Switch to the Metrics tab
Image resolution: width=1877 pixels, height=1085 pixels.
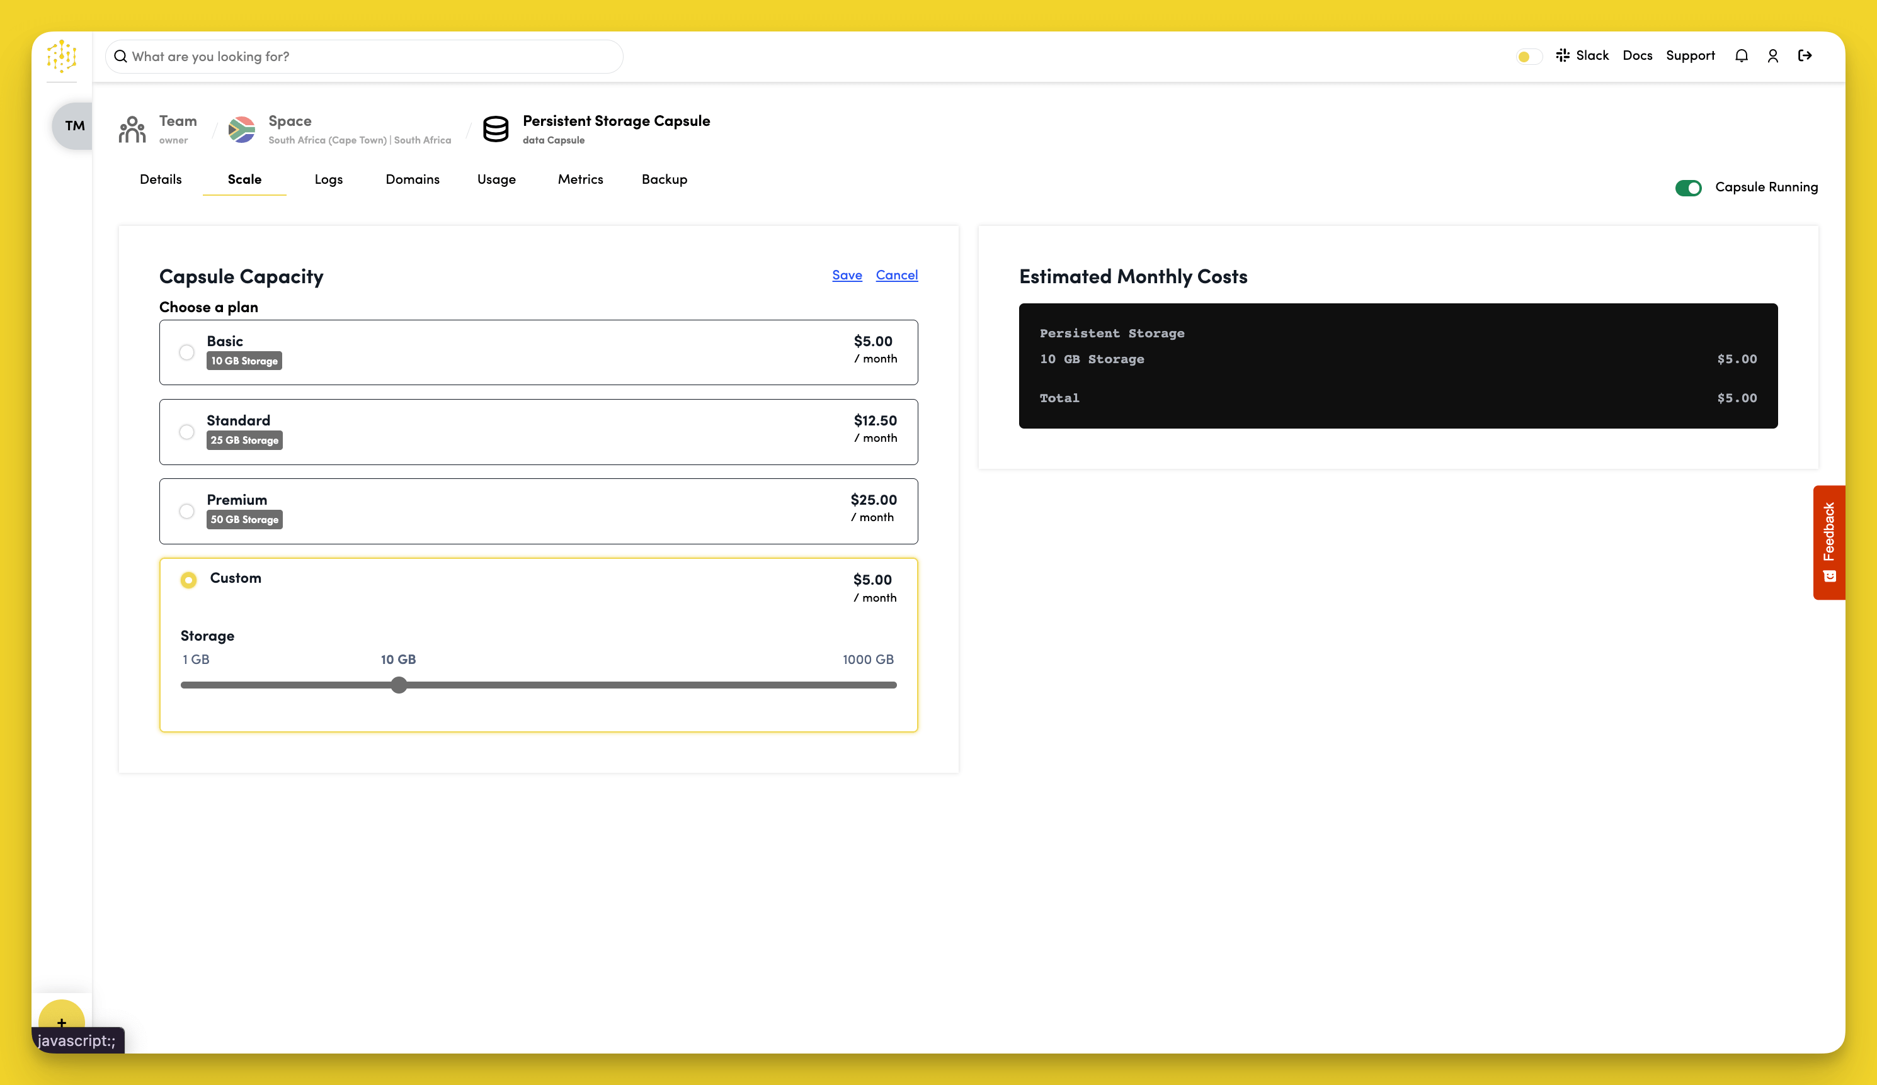click(x=580, y=179)
